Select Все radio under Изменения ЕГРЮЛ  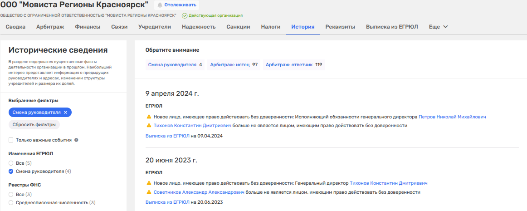point(11,162)
